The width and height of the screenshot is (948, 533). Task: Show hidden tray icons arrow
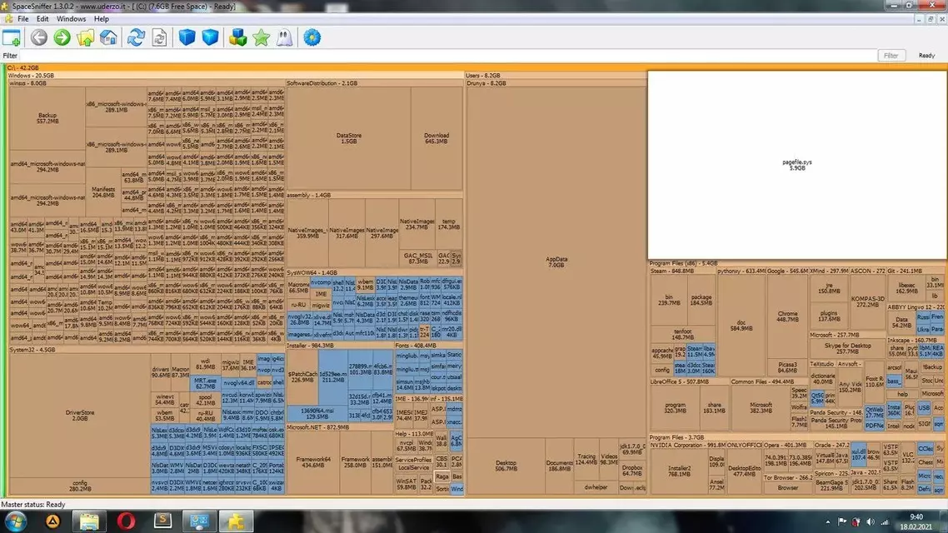828,522
